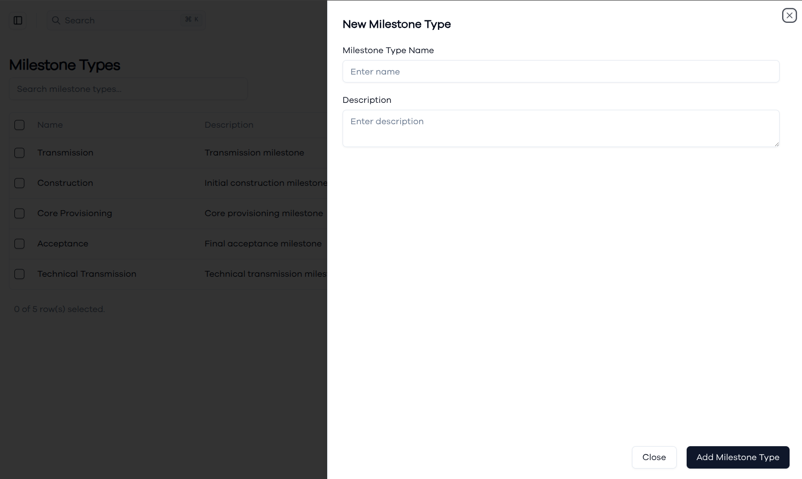Toggle the sidebar panel icon

pyautogui.click(x=18, y=20)
